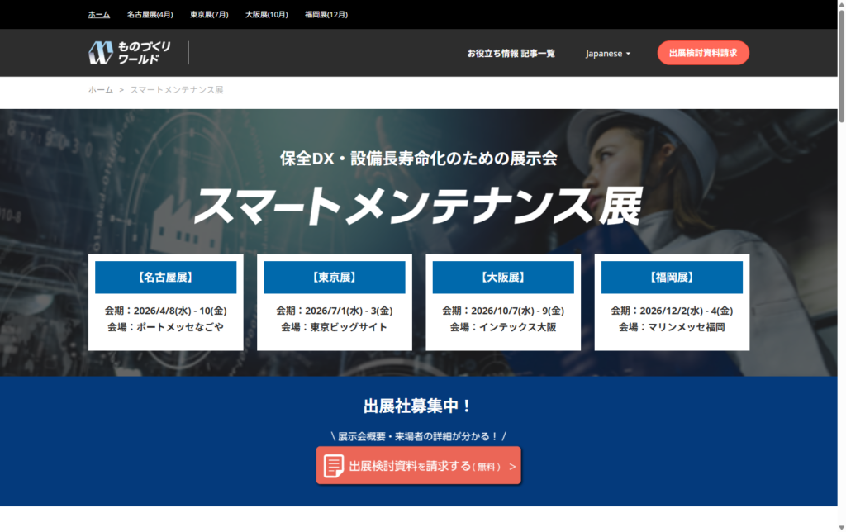Click the ものづくりワールド logo
The width and height of the screenshot is (846, 532).
tap(130, 53)
